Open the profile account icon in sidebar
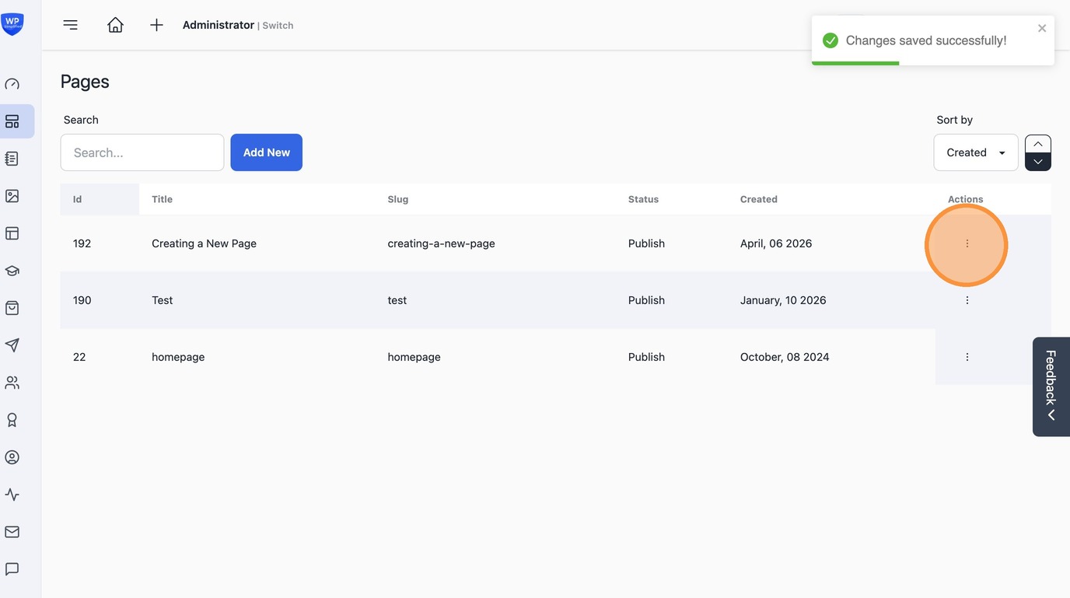Screen dimensions: 1070x598 12,457
